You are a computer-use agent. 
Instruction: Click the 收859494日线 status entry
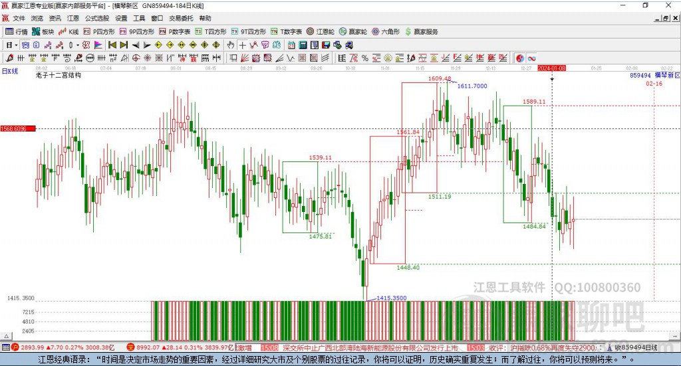(x=632, y=347)
